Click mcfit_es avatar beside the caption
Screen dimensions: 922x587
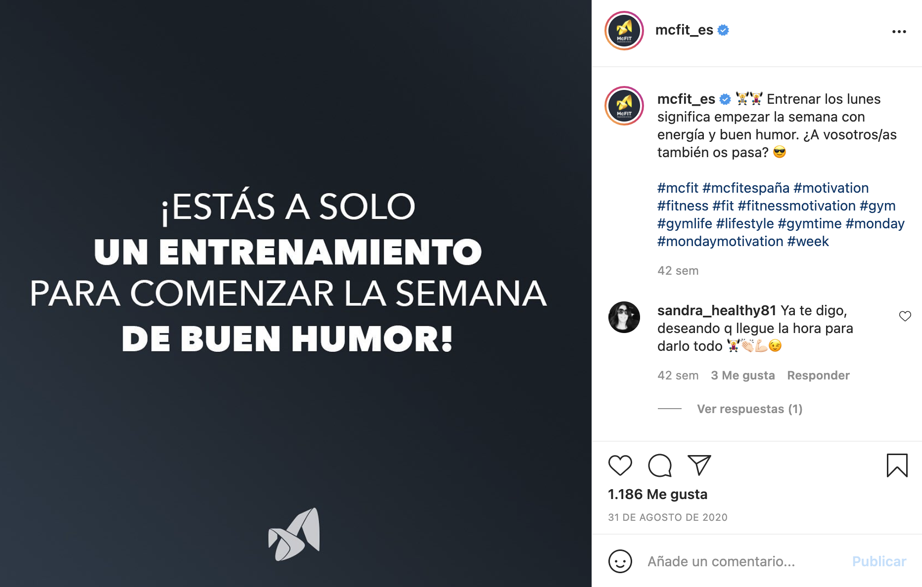tap(624, 106)
